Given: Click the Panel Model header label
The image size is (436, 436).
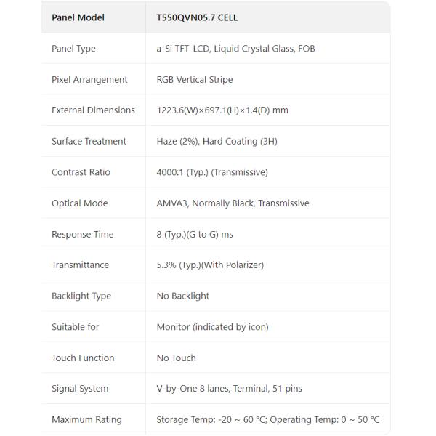Looking at the screenshot, I should 78,17.
